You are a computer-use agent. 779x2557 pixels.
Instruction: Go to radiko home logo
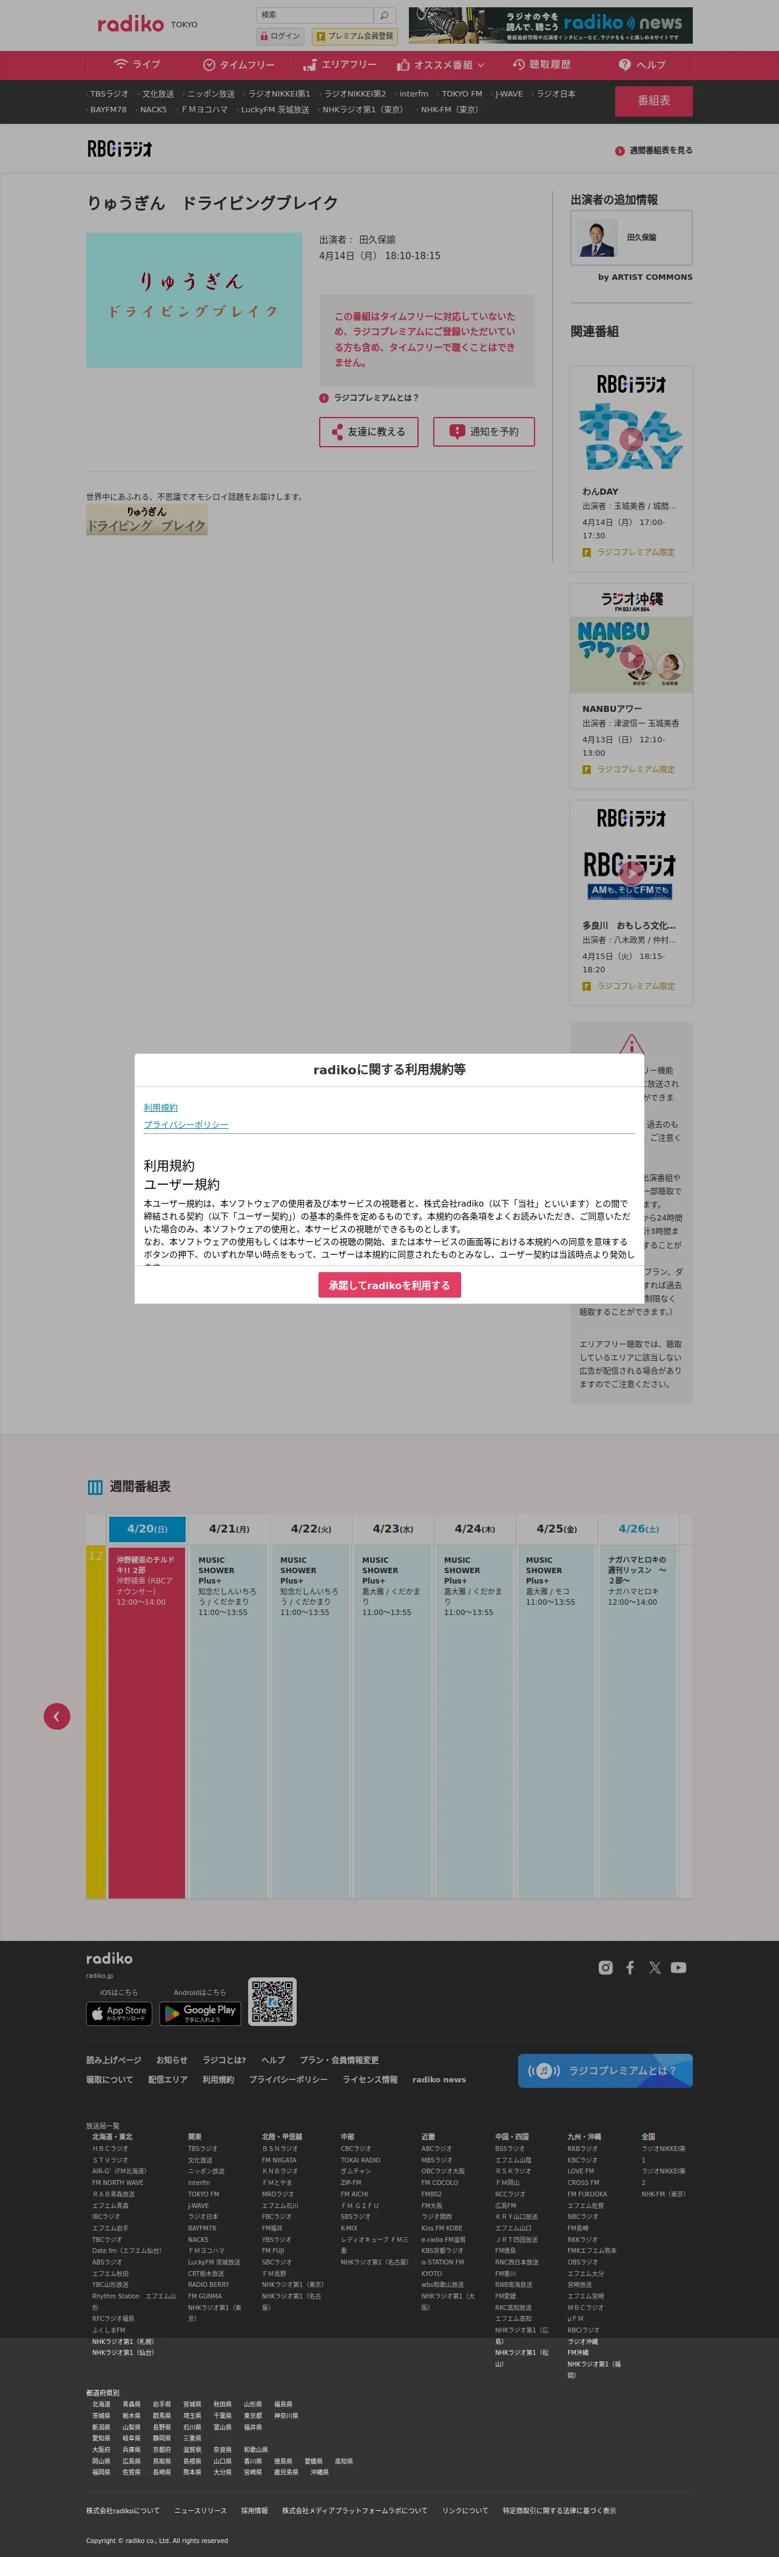click(130, 24)
